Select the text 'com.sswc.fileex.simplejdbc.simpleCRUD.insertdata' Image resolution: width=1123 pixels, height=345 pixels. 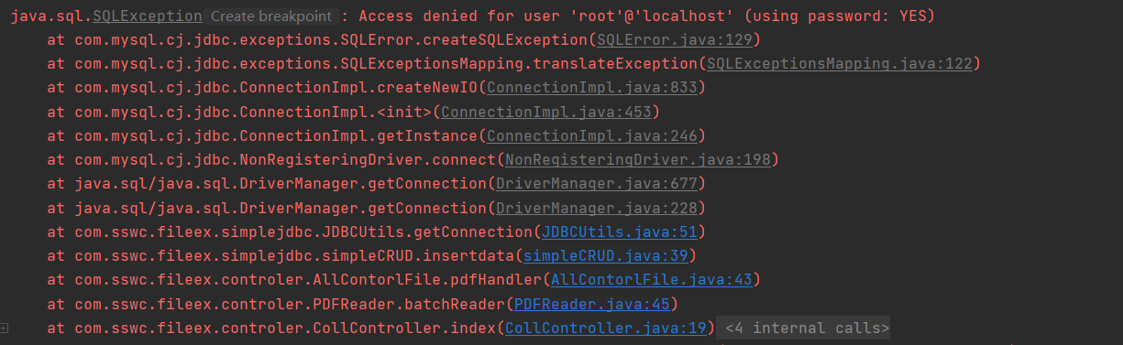tap(294, 255)
